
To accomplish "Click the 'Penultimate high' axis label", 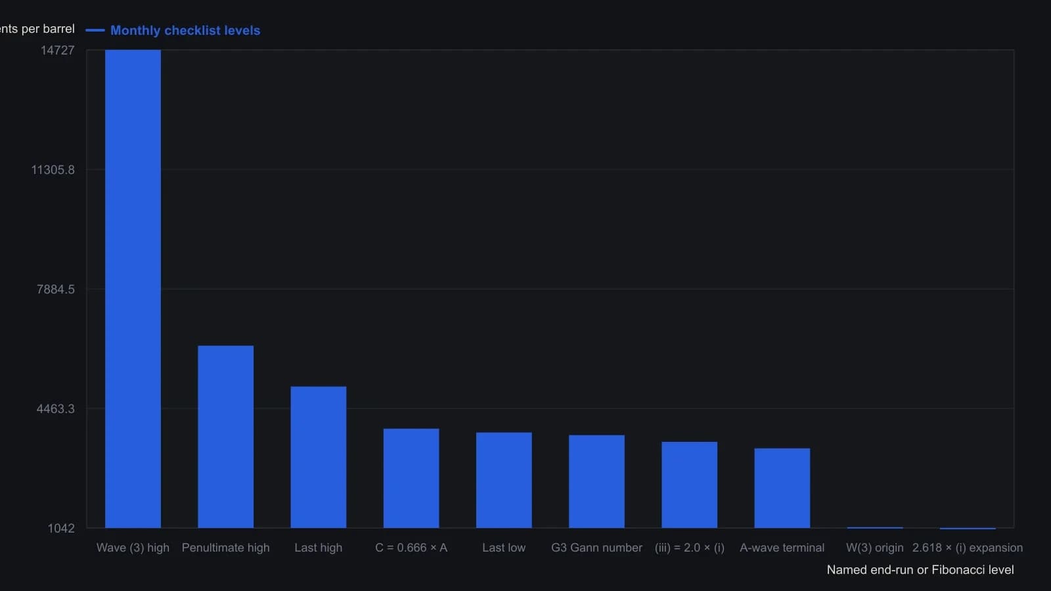I will coord(225,548).
